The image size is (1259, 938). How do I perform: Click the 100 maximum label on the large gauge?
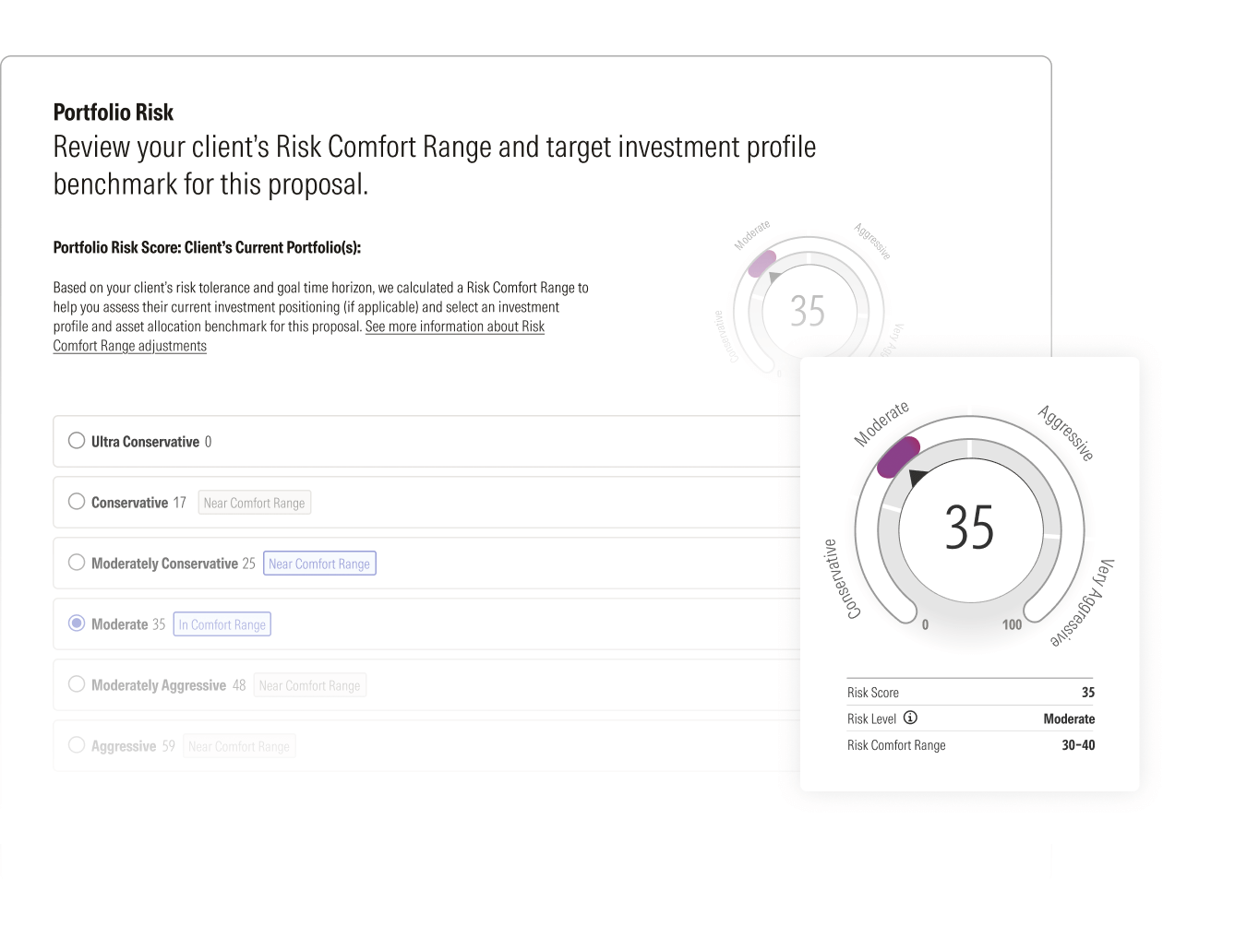(x=1012, y=625)
